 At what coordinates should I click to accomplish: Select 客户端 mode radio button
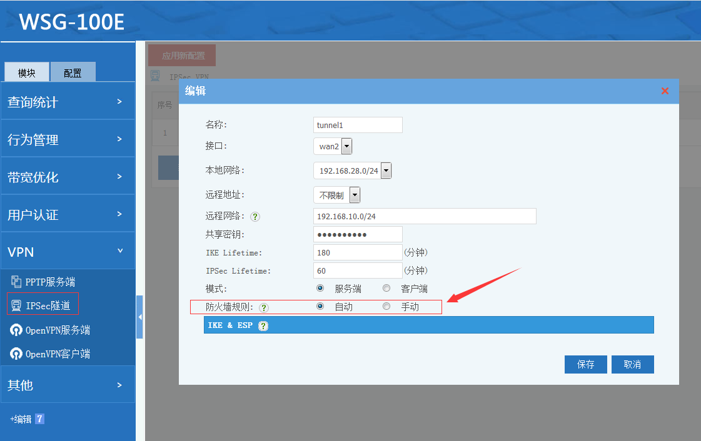[x=386, y=289]
